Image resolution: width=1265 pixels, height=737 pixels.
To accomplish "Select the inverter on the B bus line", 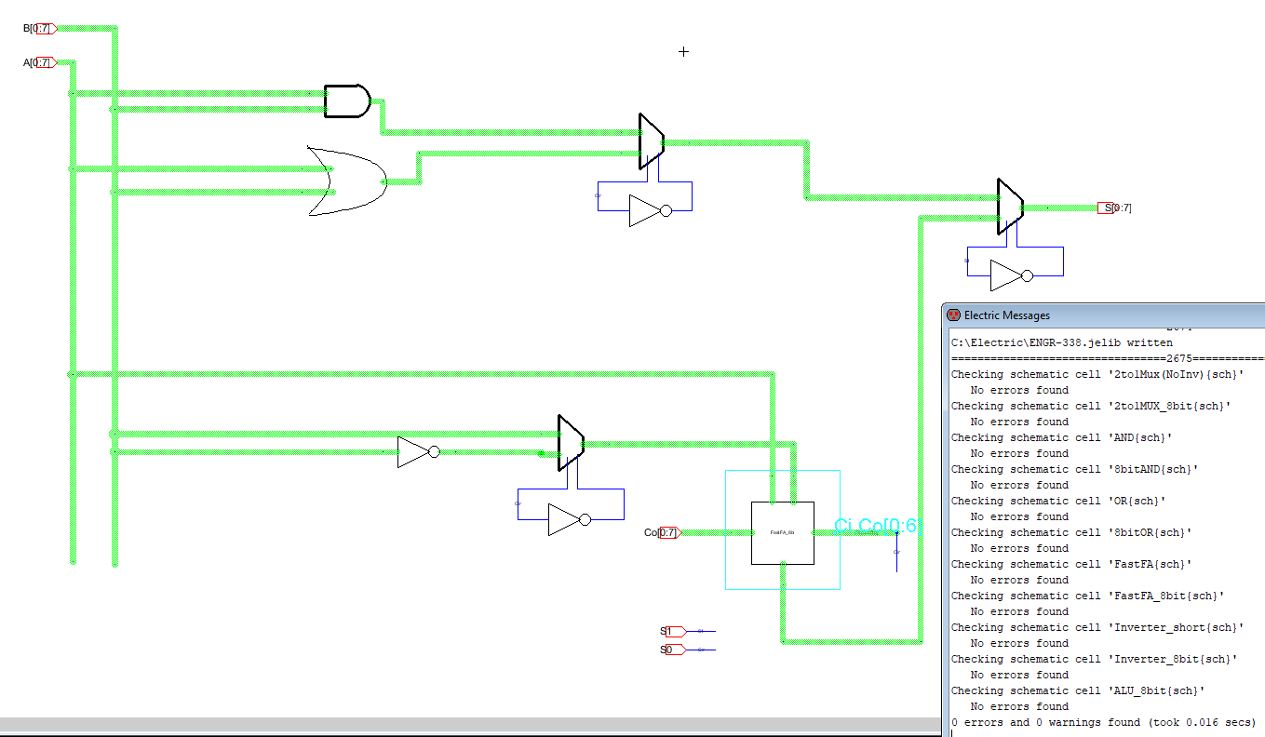I will 417,452.
